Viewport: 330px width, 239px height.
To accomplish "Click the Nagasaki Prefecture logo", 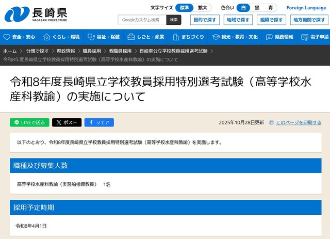I will (36, 14).
